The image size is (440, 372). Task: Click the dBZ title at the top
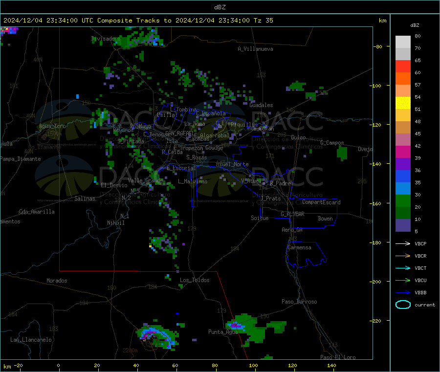tap(220, 7)
